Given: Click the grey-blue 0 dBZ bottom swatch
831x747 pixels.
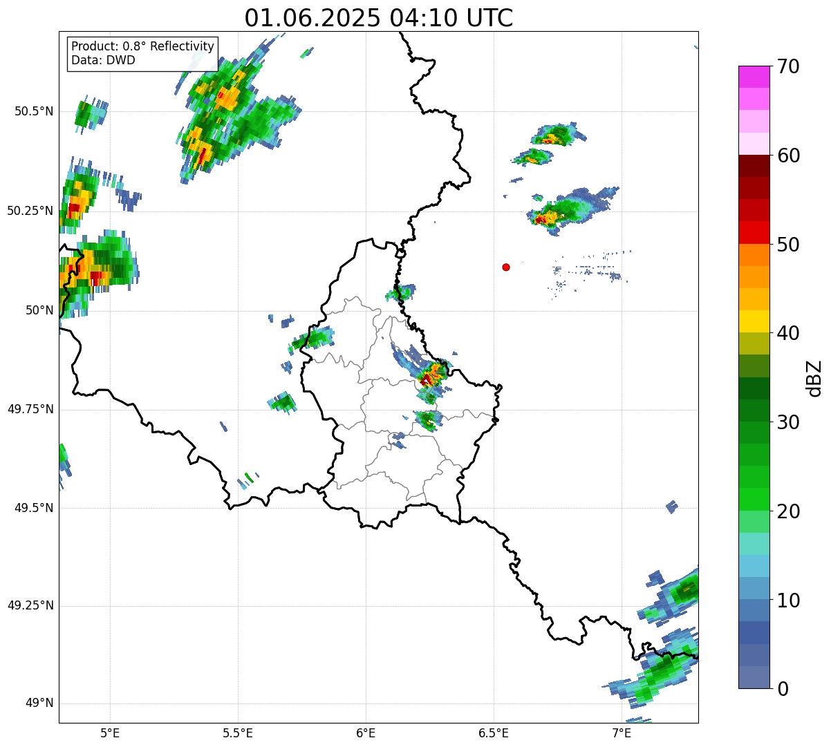Looking at the screenshot, I should pos(754,677).
